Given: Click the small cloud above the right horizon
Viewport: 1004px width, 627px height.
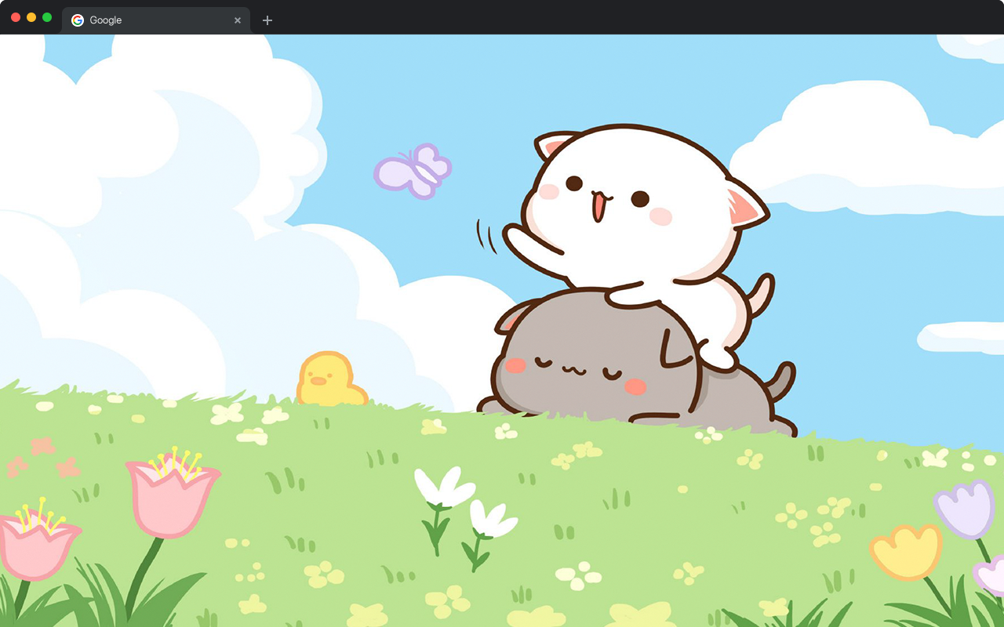Looking at the screenshot, I should coord(961,337).
